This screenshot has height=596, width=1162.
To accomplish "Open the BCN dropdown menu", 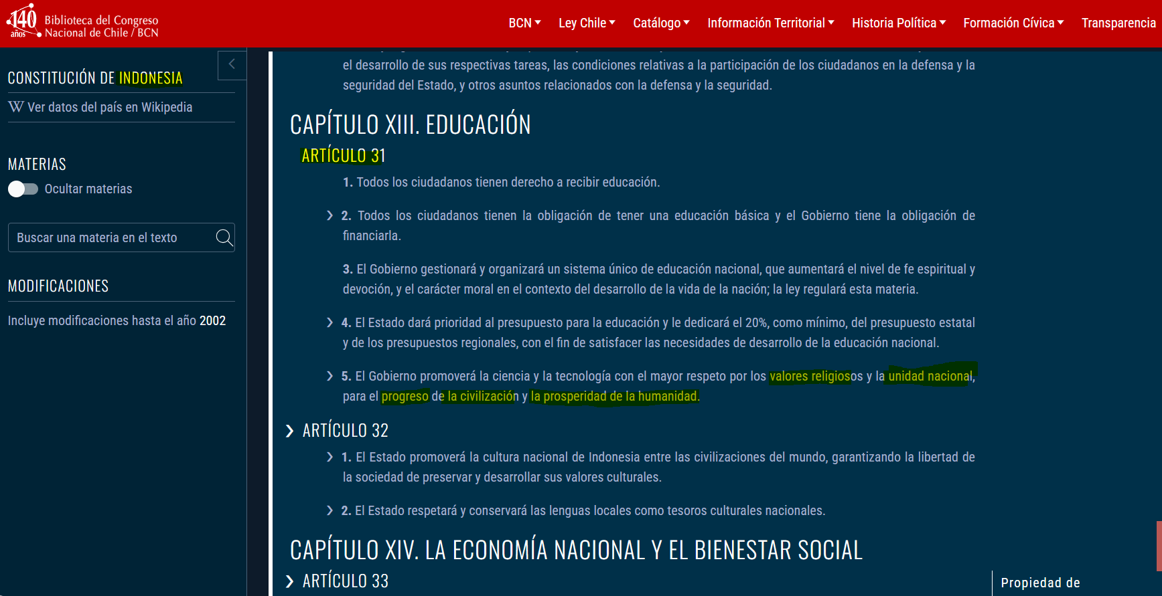I will [x=524, y=23].
